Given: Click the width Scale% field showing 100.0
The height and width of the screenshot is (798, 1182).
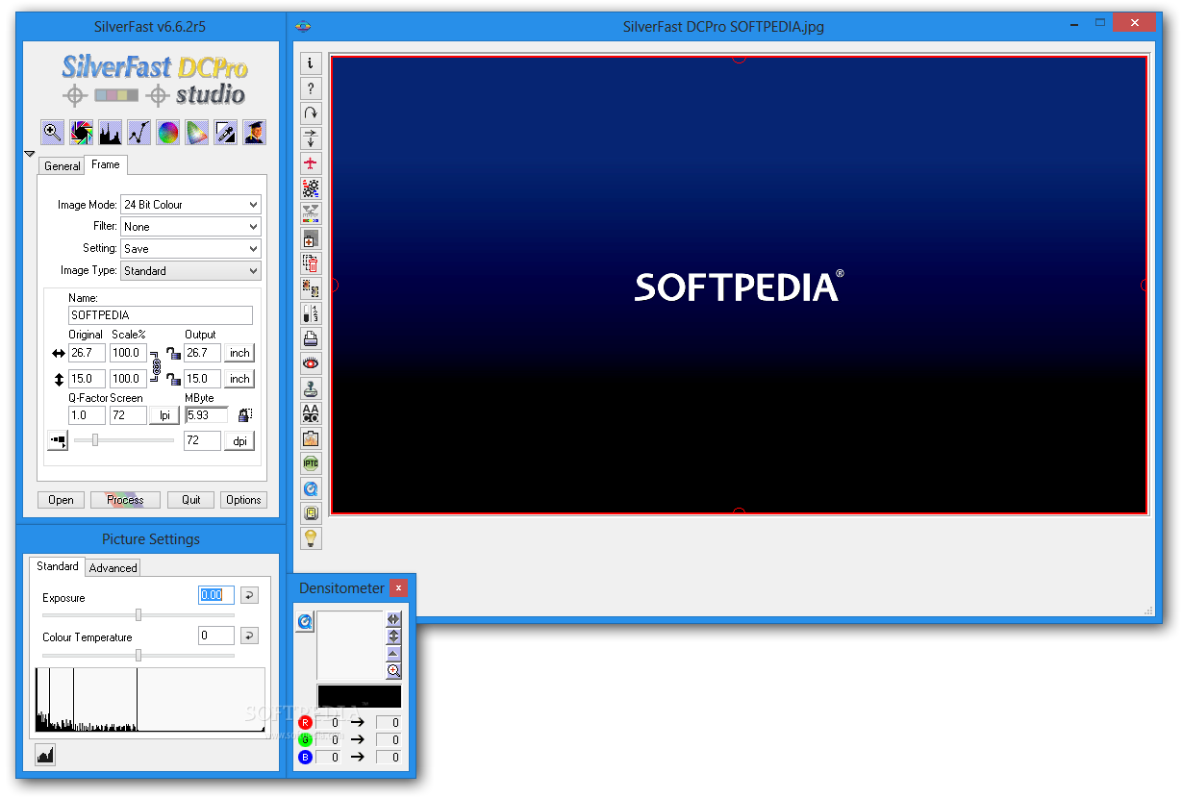Looking at the screenshot, I should (x=128, y=353).
